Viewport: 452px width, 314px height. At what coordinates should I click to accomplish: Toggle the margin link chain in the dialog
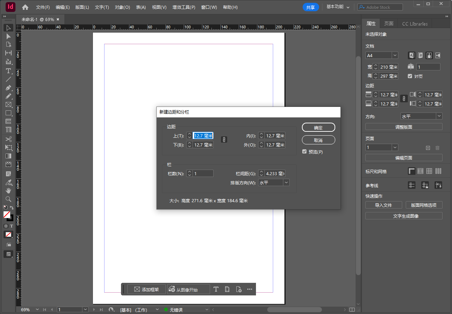[x=224, y=139]
